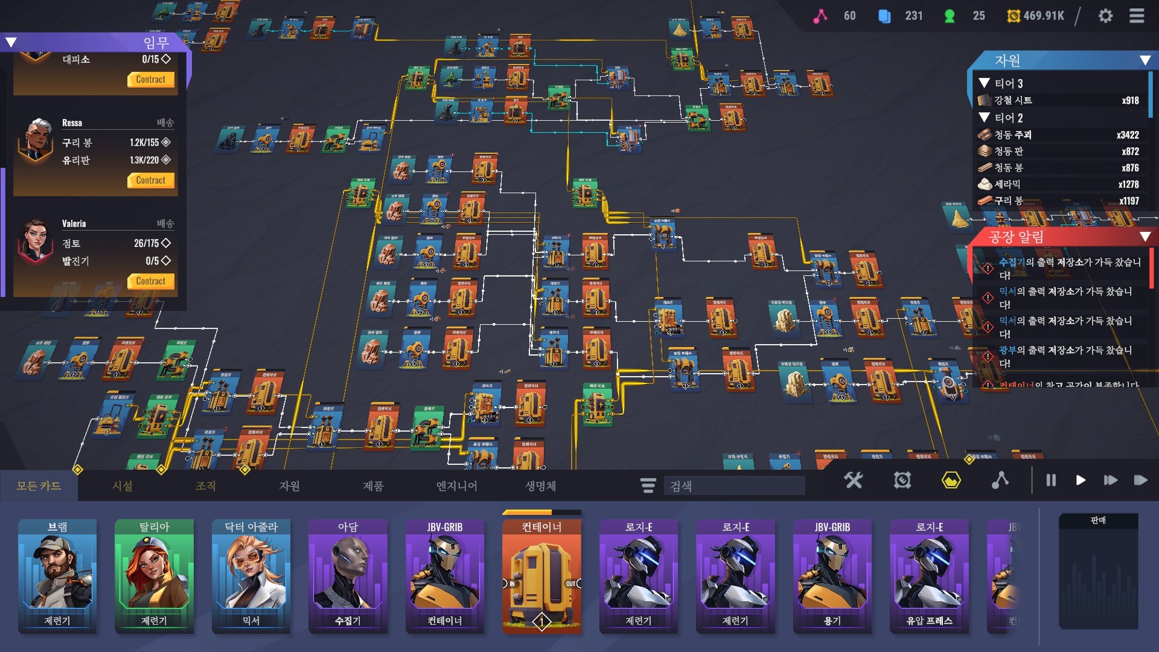
Task: Collapse the 자원 resources panel
Action: click(x=1145, y=60)
